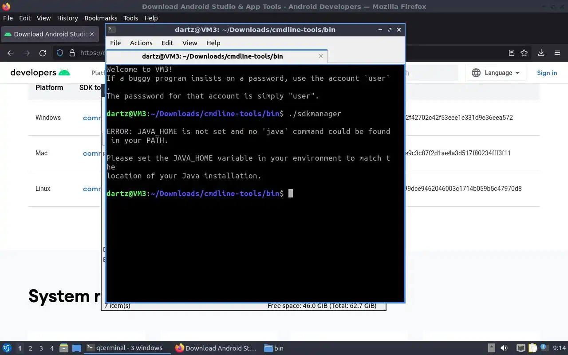Click the Android developers logo
Screen dimensions: 568x355
pos(40,72)
